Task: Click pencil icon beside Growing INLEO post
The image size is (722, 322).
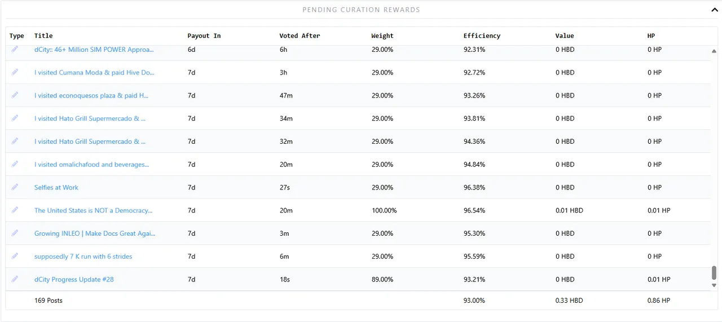Action: click(15, 233)
